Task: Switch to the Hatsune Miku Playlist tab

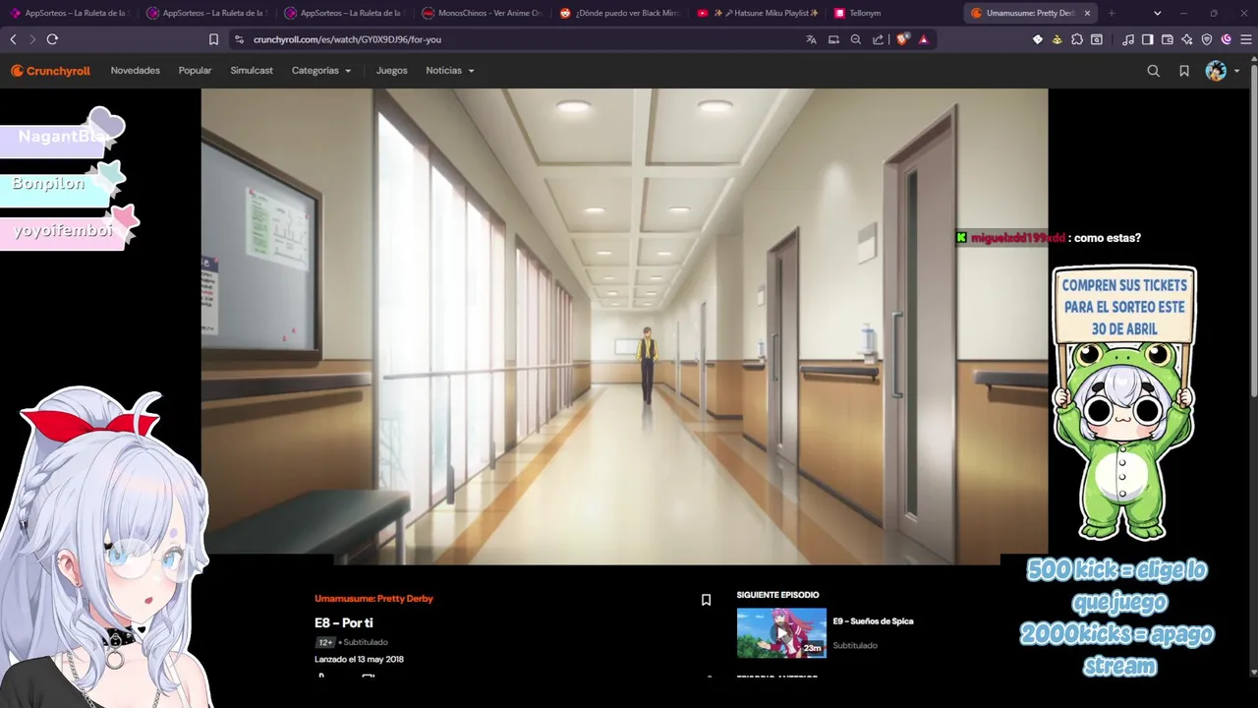Action: click(758, 13)
